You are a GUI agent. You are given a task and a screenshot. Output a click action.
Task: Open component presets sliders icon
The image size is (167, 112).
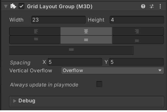click(152, 6)
